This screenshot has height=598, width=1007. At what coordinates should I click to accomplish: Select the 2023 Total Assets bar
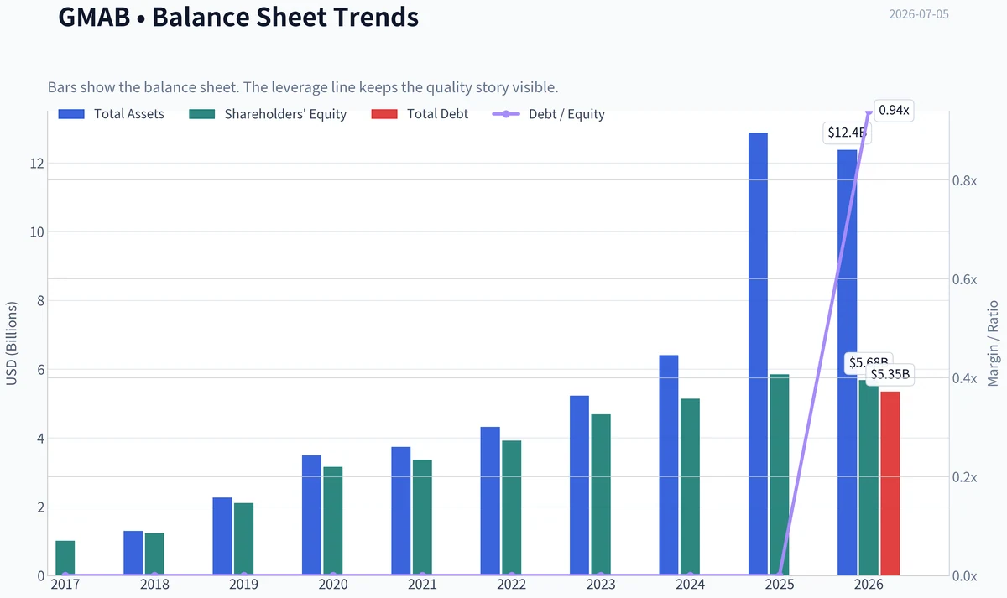click(x=579, y=486)
